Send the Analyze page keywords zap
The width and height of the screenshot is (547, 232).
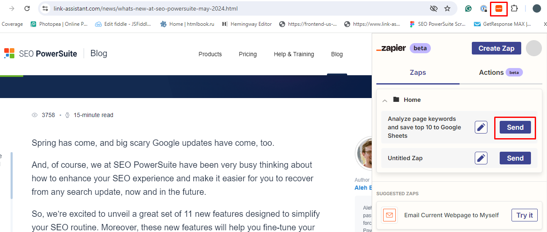coord(515,127)
